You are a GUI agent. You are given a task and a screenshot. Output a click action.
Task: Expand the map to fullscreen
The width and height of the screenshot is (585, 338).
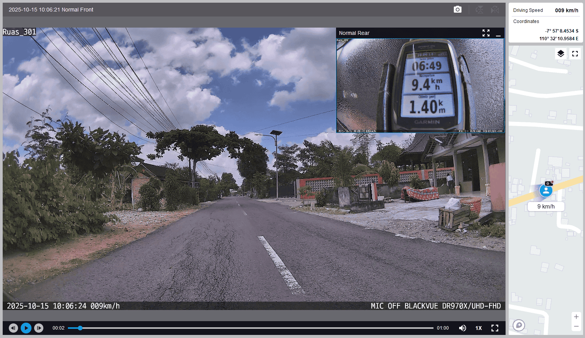(x=575, y=54)
